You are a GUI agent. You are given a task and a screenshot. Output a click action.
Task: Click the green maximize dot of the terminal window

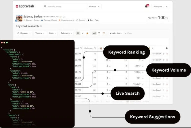(x=7, y=43)
